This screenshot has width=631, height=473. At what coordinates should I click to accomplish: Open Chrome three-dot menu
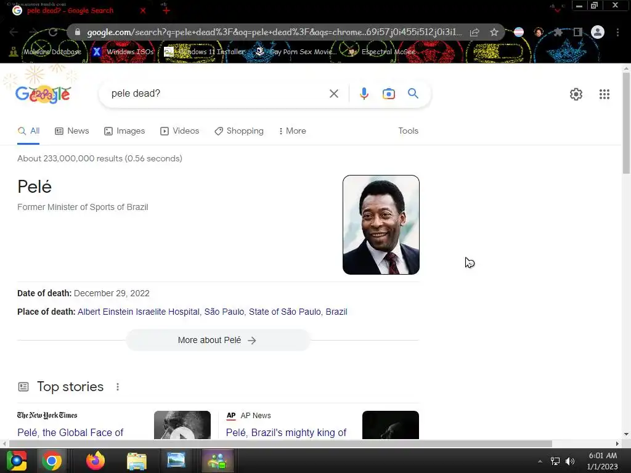pyautogui.click(x=617, y=32)
